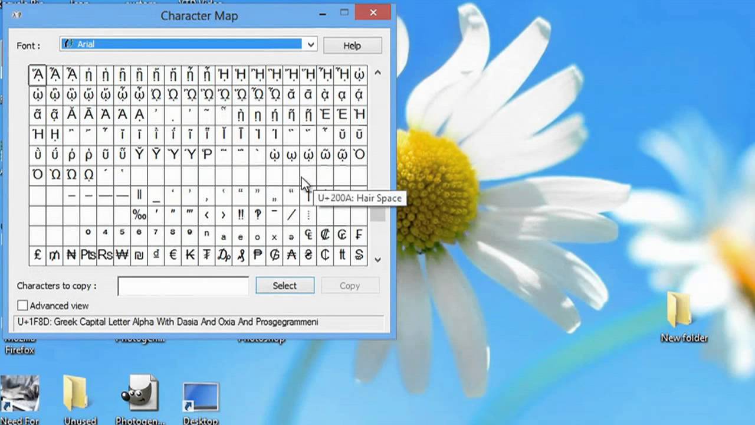Choose the Livre Tournois ₶ character
The width and height of the screenshot is (755, 425).
(x=342, y=255)
